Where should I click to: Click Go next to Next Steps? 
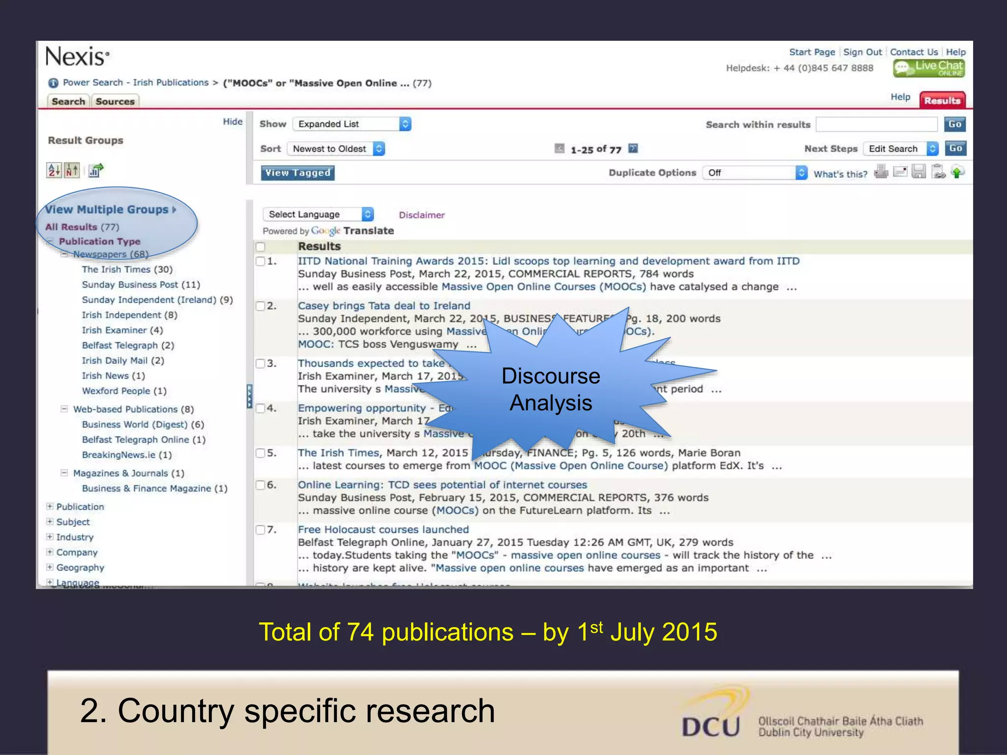pyautogui.click(x=955, y=148)
